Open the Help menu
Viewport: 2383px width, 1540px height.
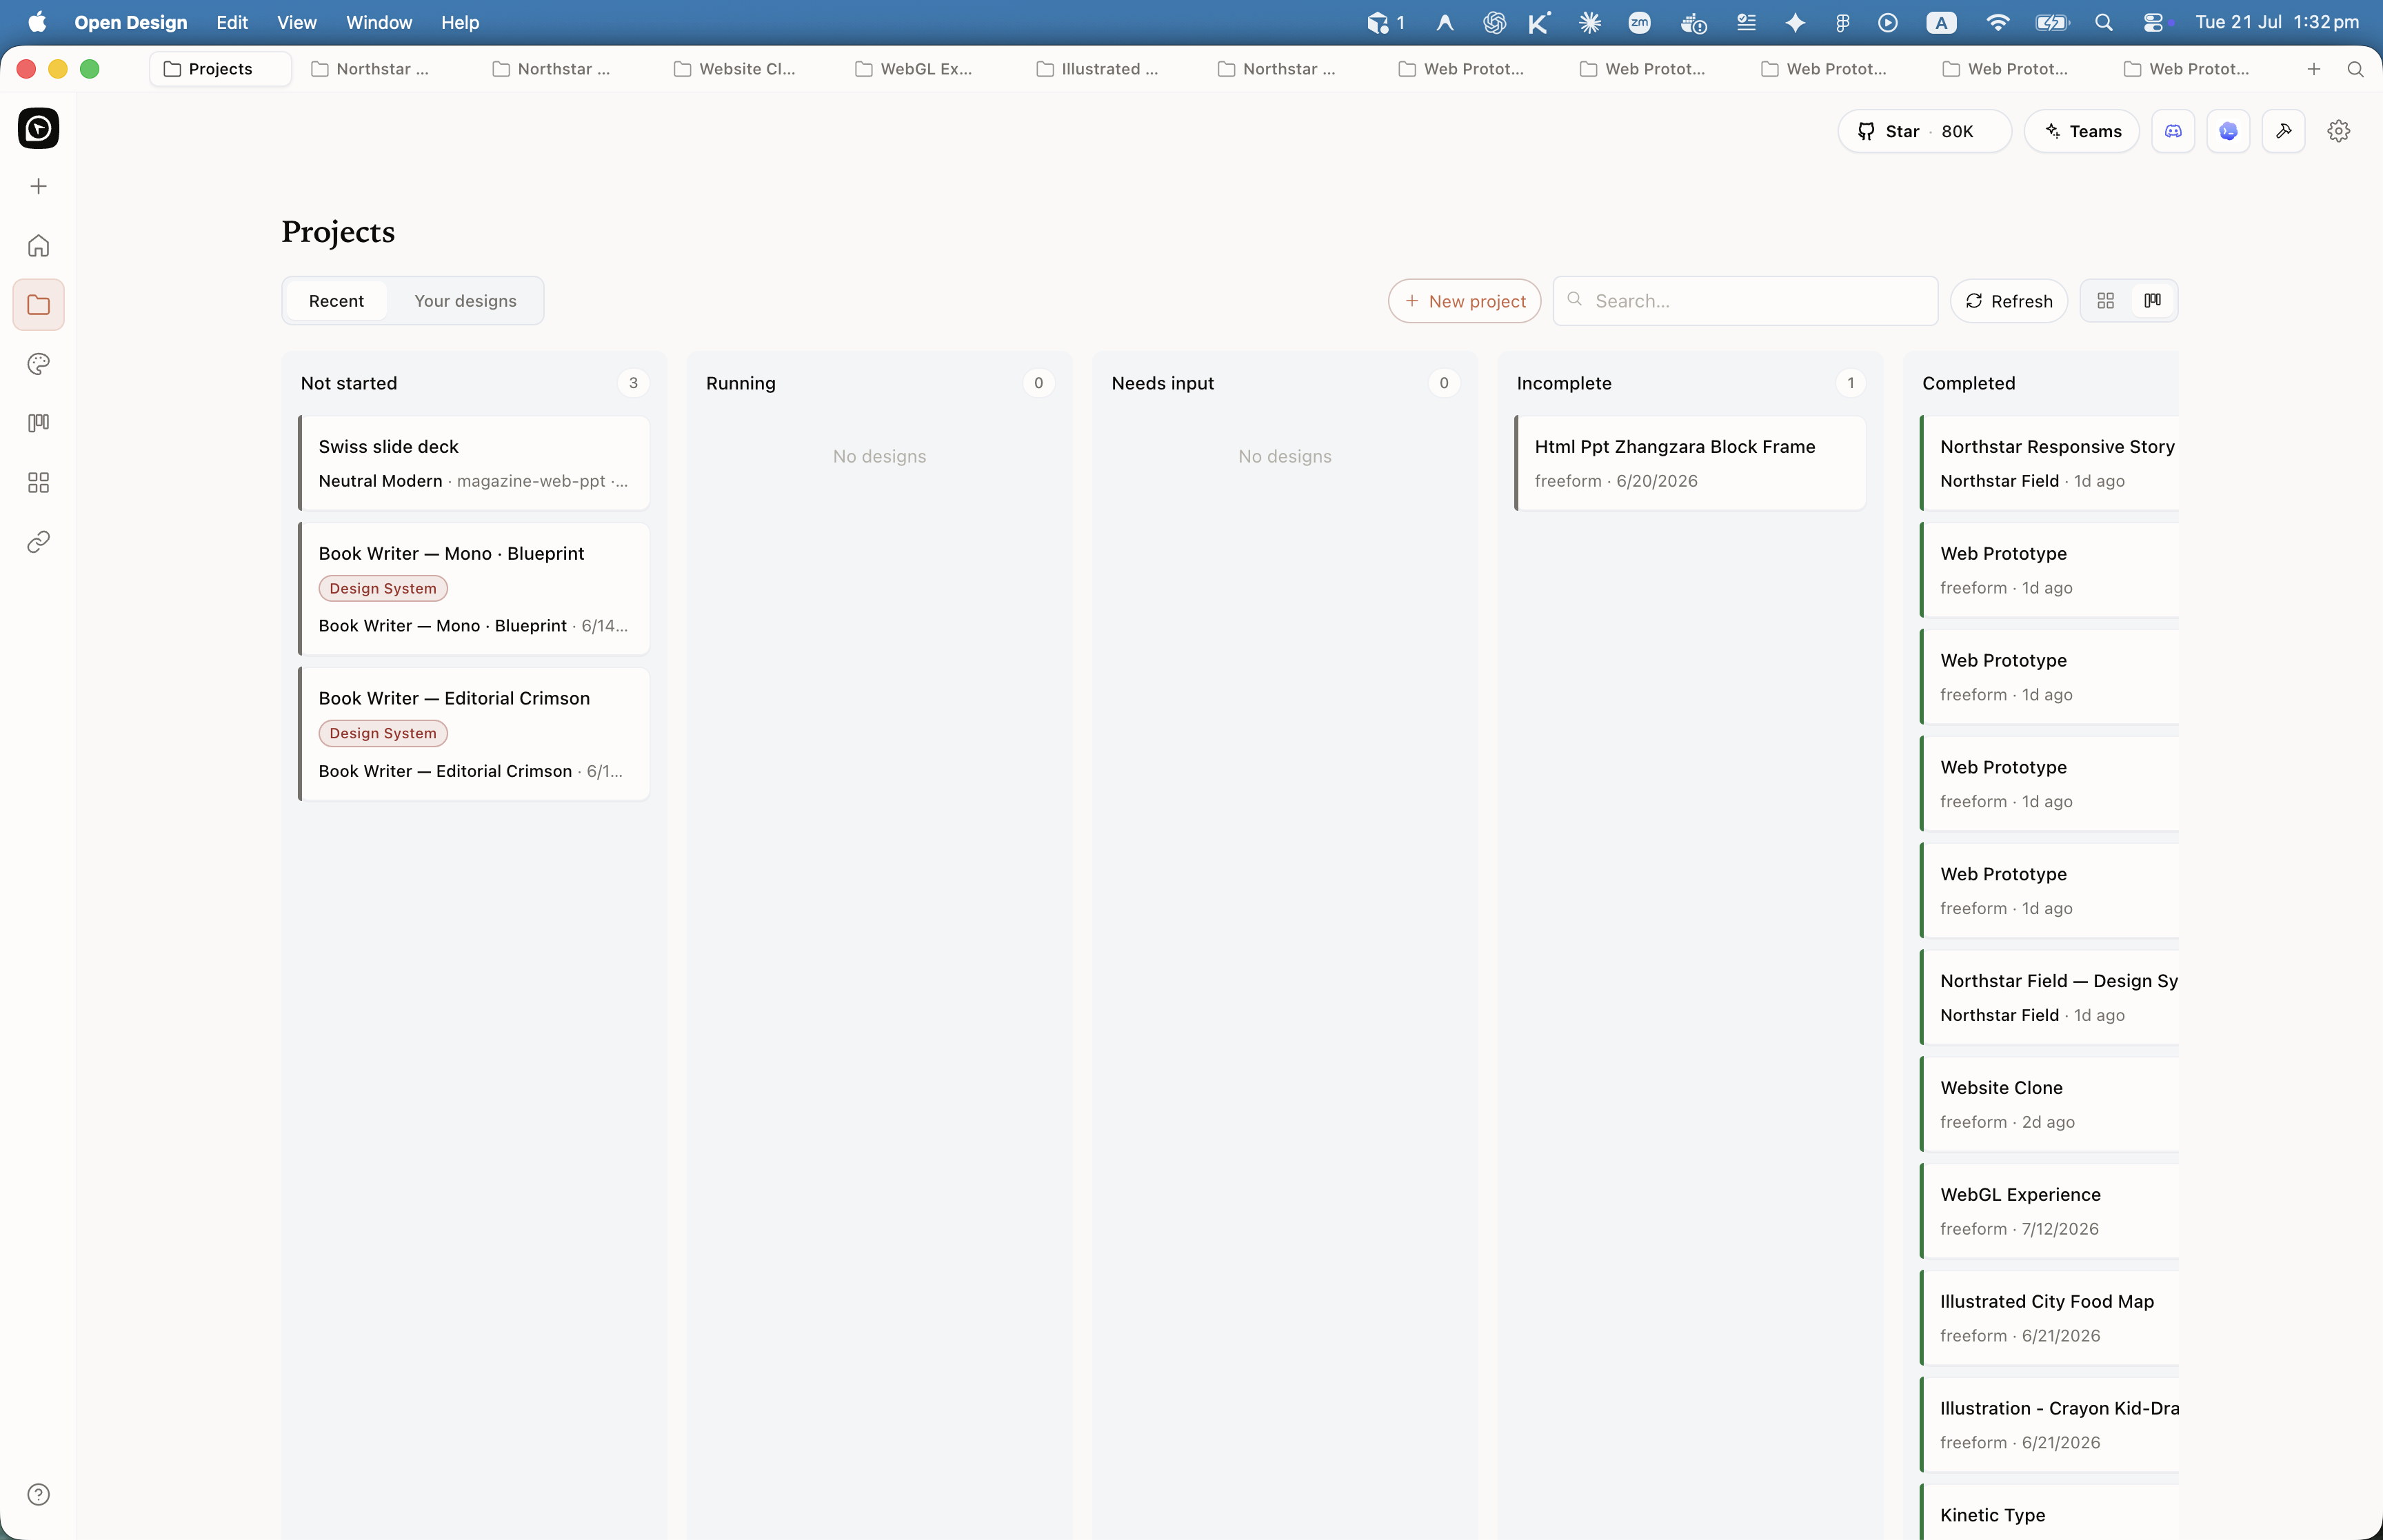point(460,22)
